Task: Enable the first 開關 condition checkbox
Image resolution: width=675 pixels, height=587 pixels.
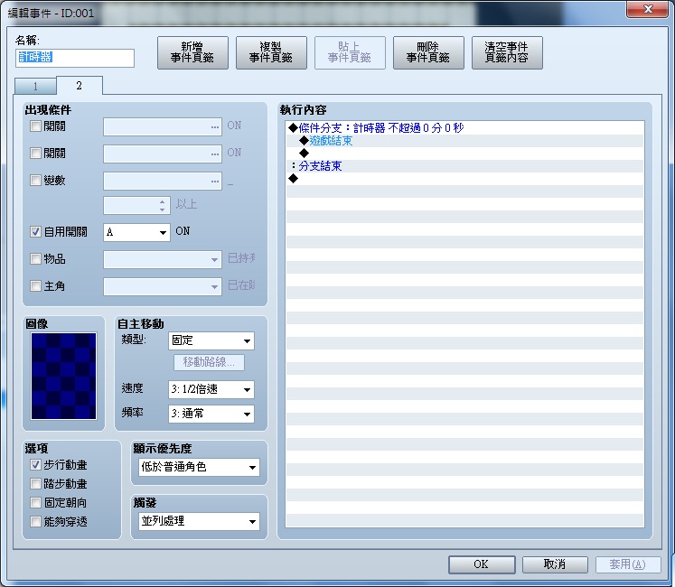Action: point(35,126)
